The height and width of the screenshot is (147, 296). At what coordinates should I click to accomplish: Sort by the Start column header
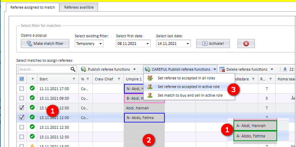[x=44, y=79]
